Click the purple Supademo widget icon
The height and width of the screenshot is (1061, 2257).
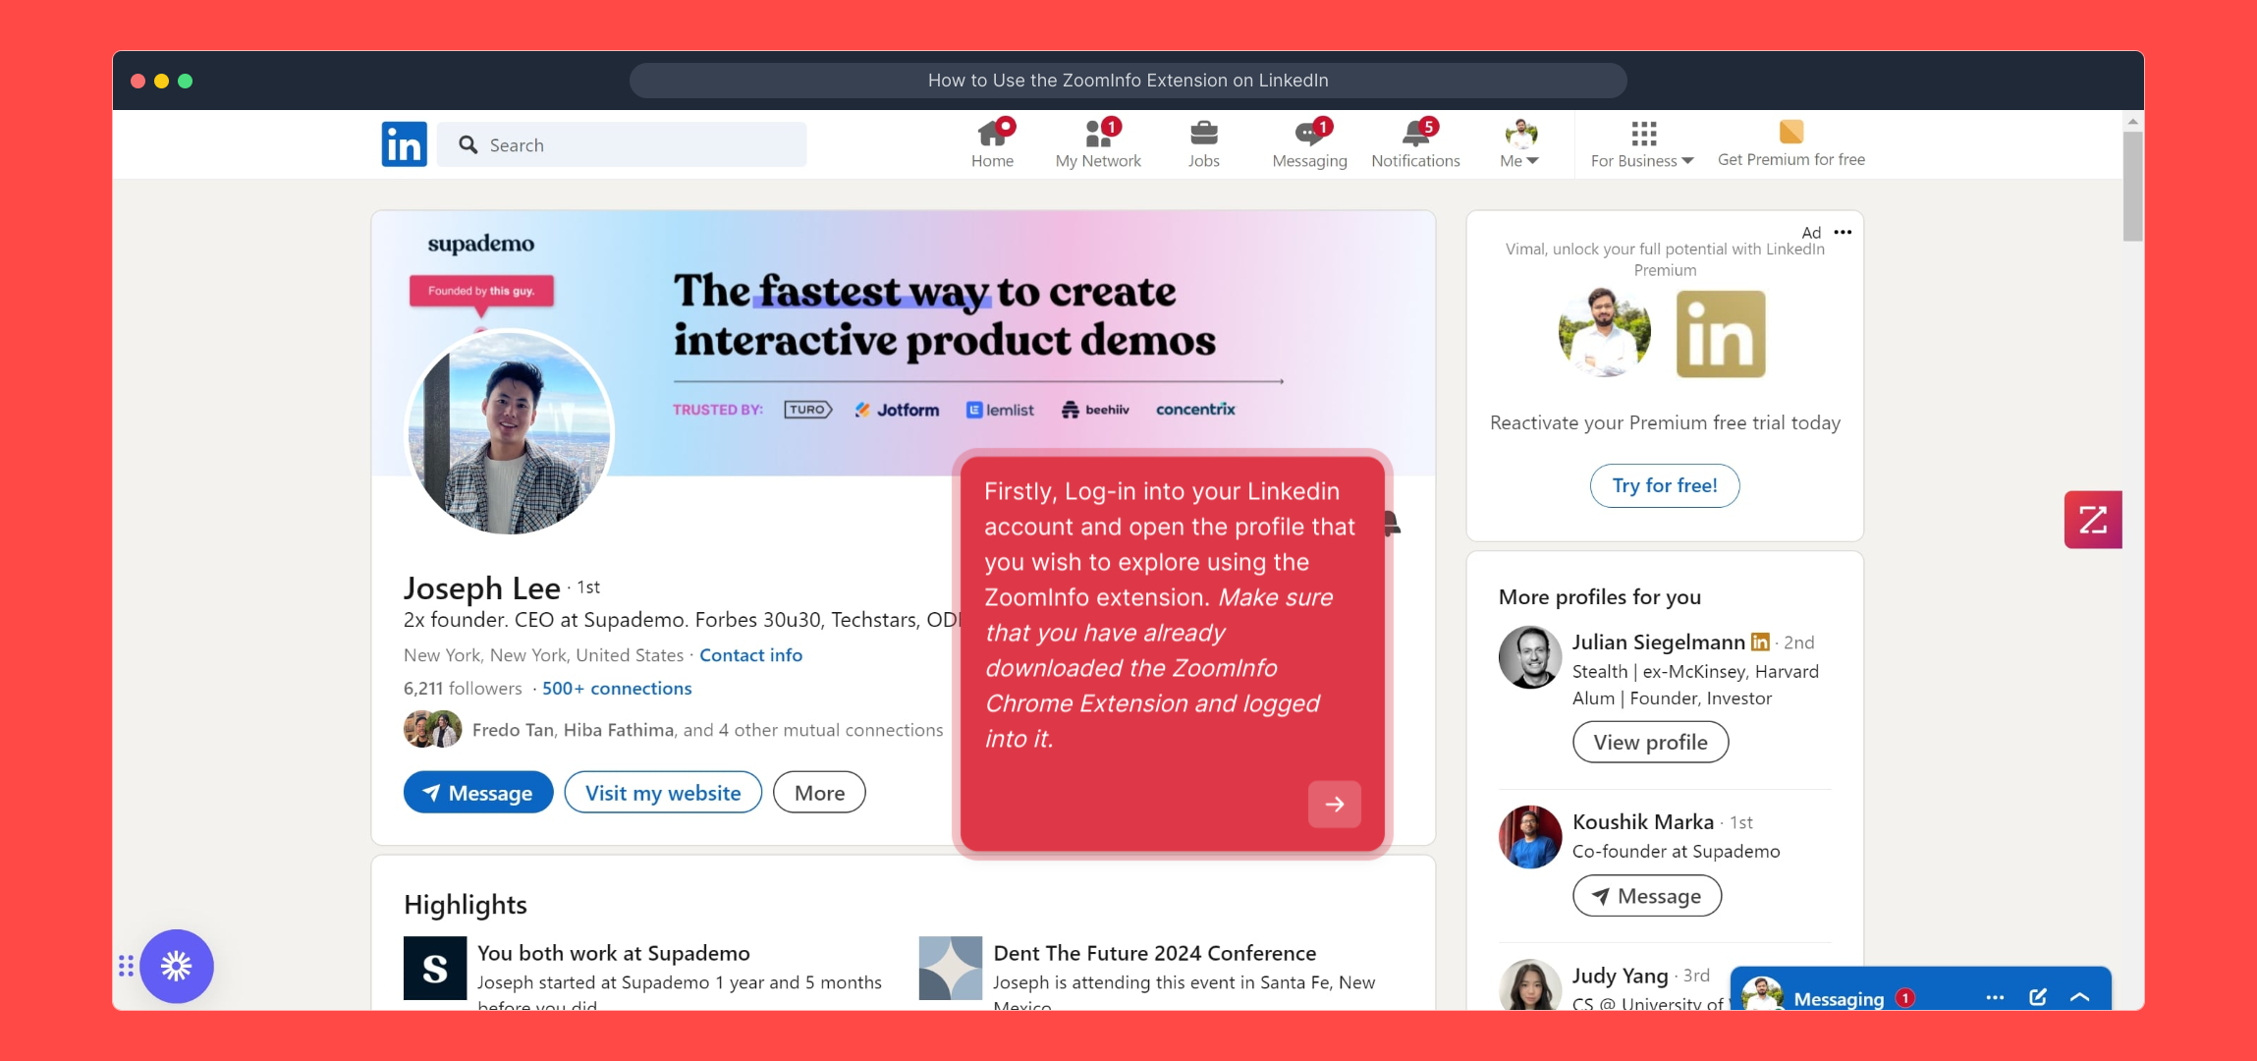tap(177, 966)
